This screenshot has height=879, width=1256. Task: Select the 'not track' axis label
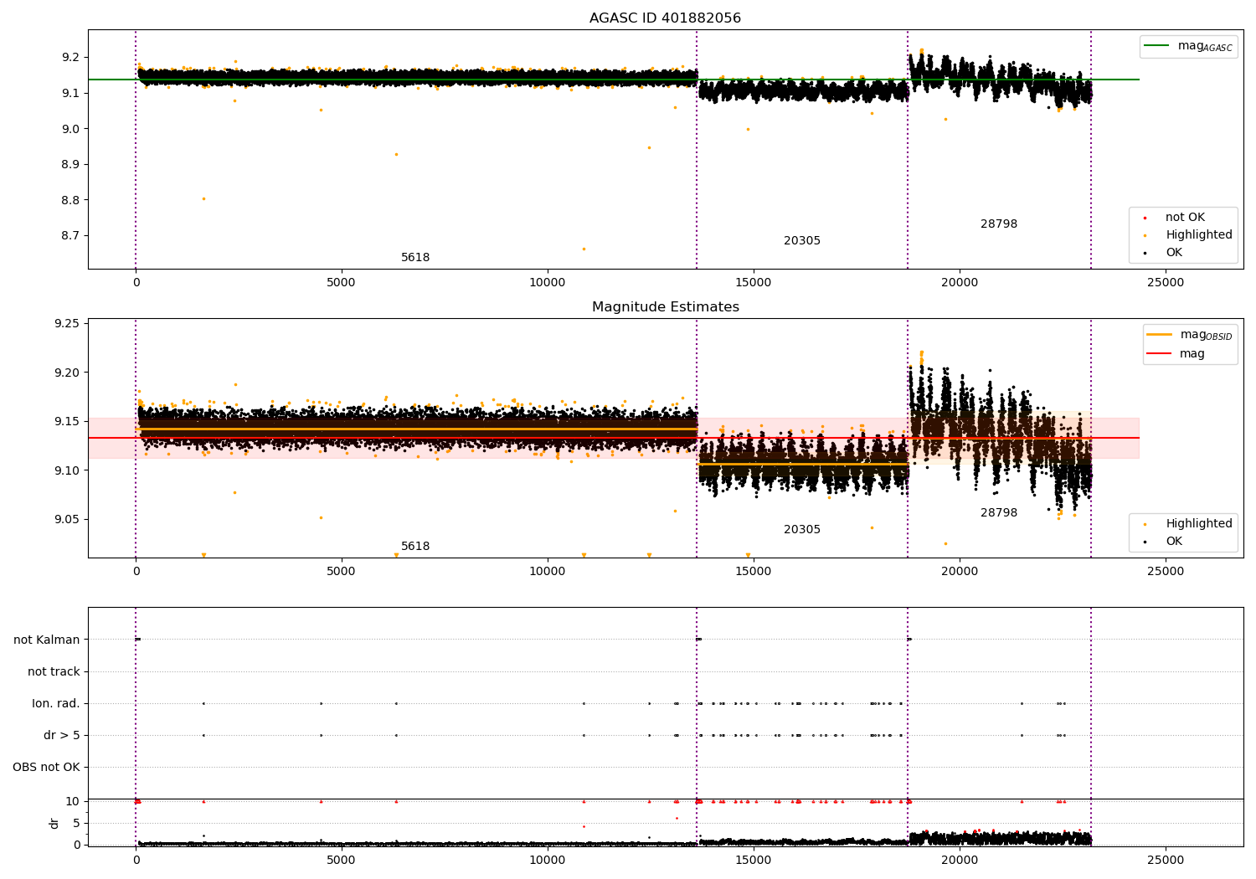click(54, 672)
